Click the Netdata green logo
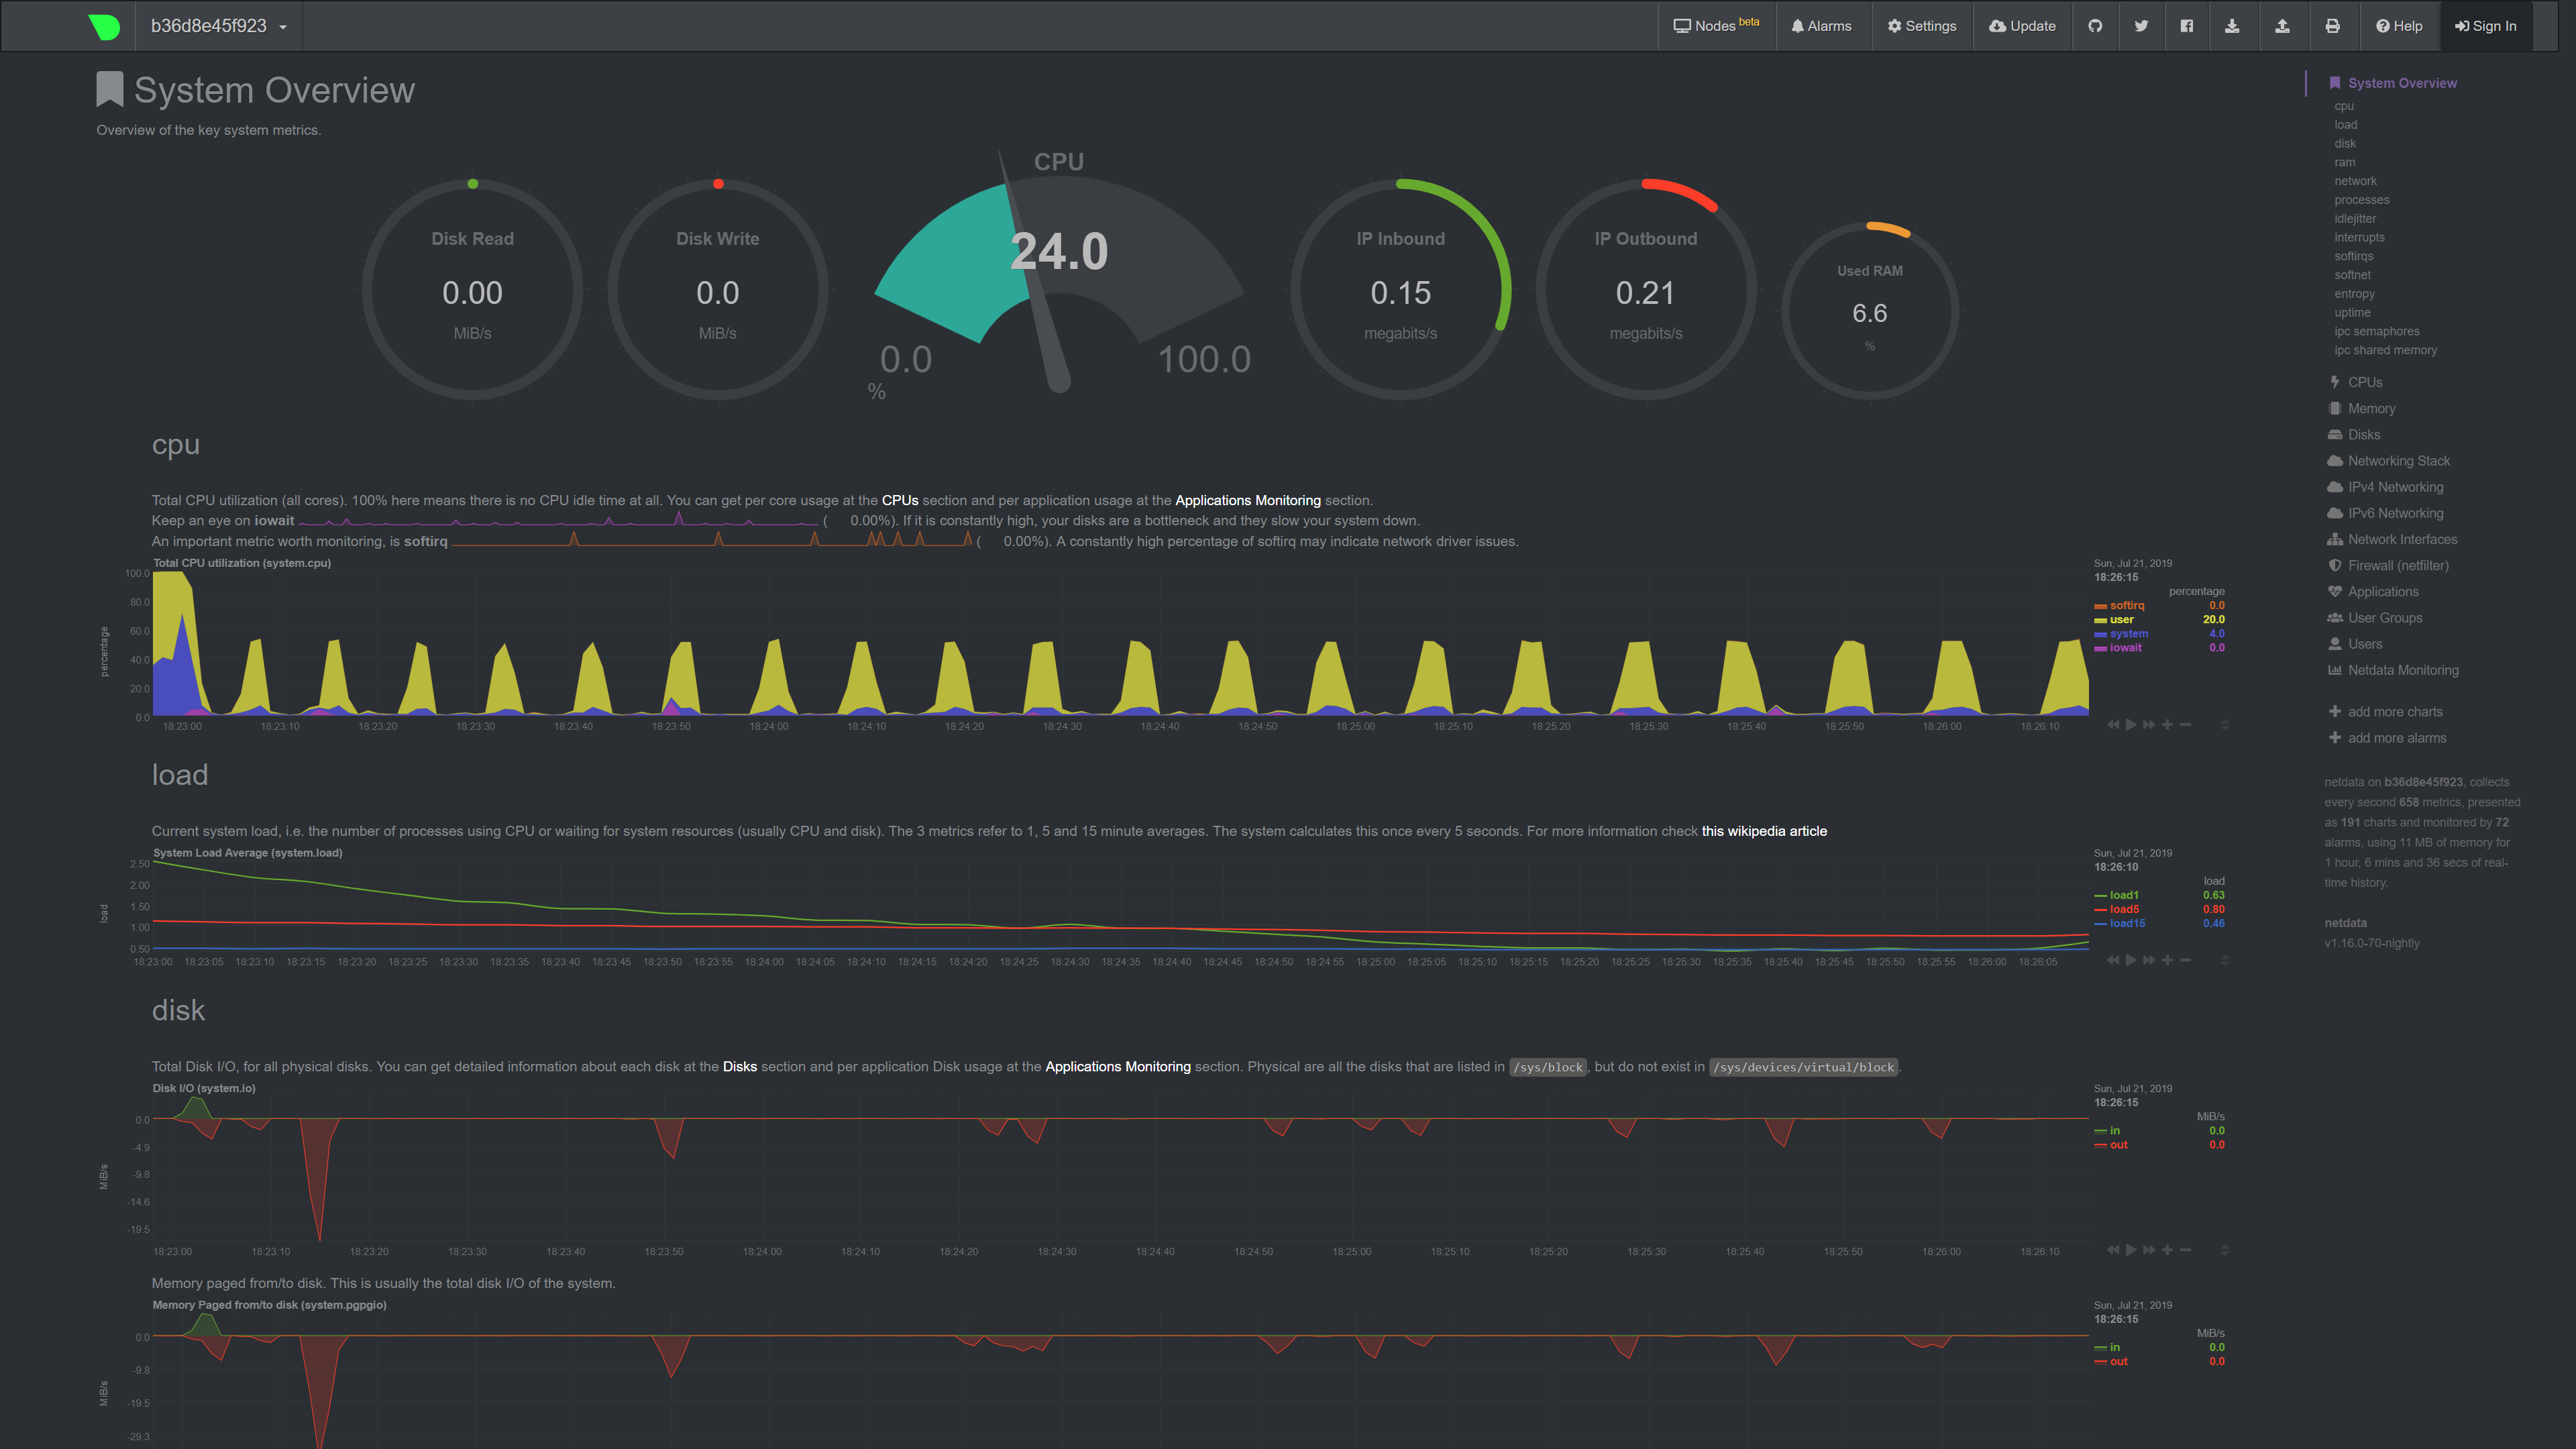Viewport: 2576px width, 1449px height. click(x=104, y=26)
